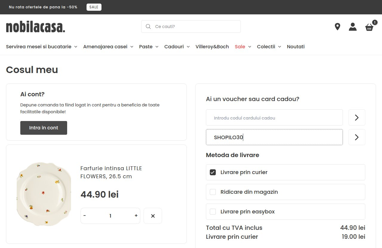The image size is (382, 248).
Task: Click Ai un voucher sau card cadou heading
Action: point(252,99)
